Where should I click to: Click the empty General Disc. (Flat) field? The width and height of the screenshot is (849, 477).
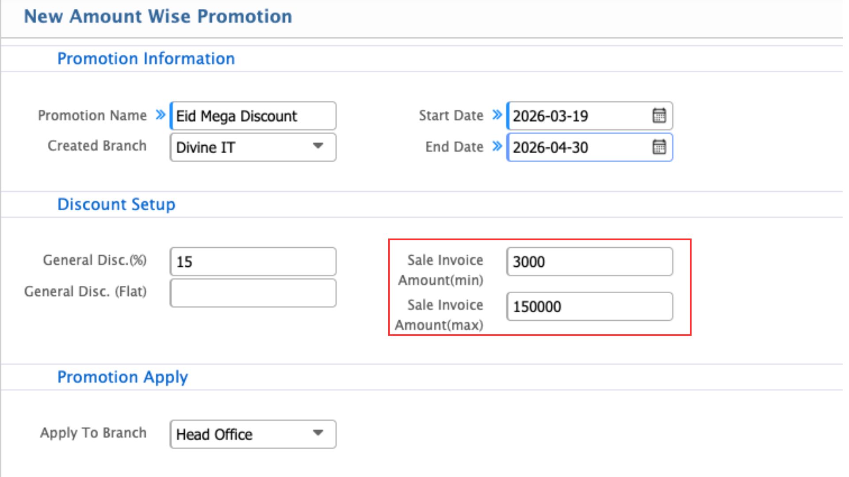click(252, 293)
